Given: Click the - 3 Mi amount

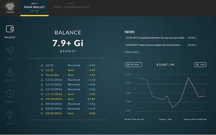Looking at the screenshot, I should (91, 75).
